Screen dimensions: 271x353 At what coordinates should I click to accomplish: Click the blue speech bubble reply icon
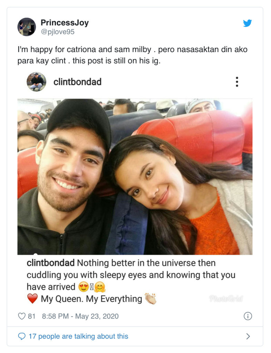(x=22, y=336)
